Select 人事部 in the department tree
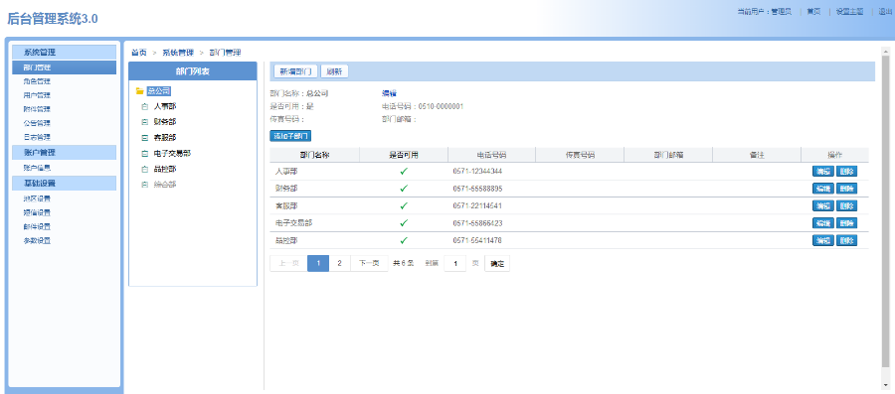The height and width of the screenshot is (394, 895). point(165,106)
